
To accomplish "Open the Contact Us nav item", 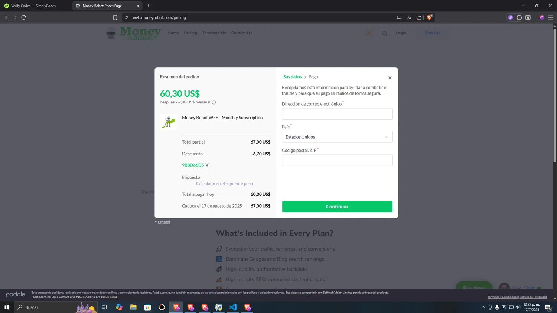I will tap(241, 33).
